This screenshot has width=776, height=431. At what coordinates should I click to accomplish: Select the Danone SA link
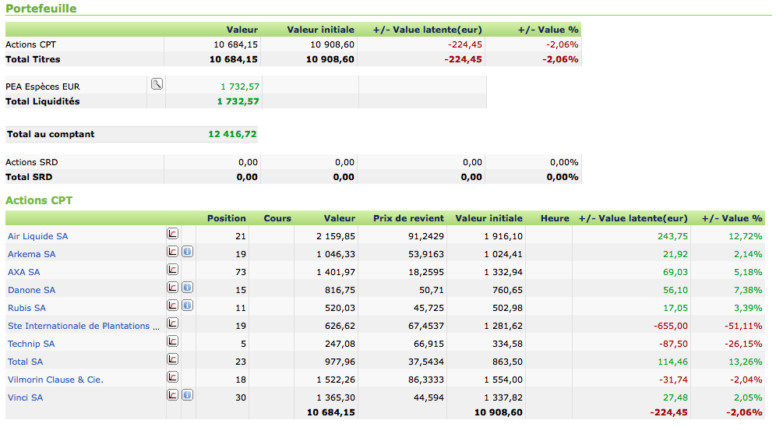(30, 290)
